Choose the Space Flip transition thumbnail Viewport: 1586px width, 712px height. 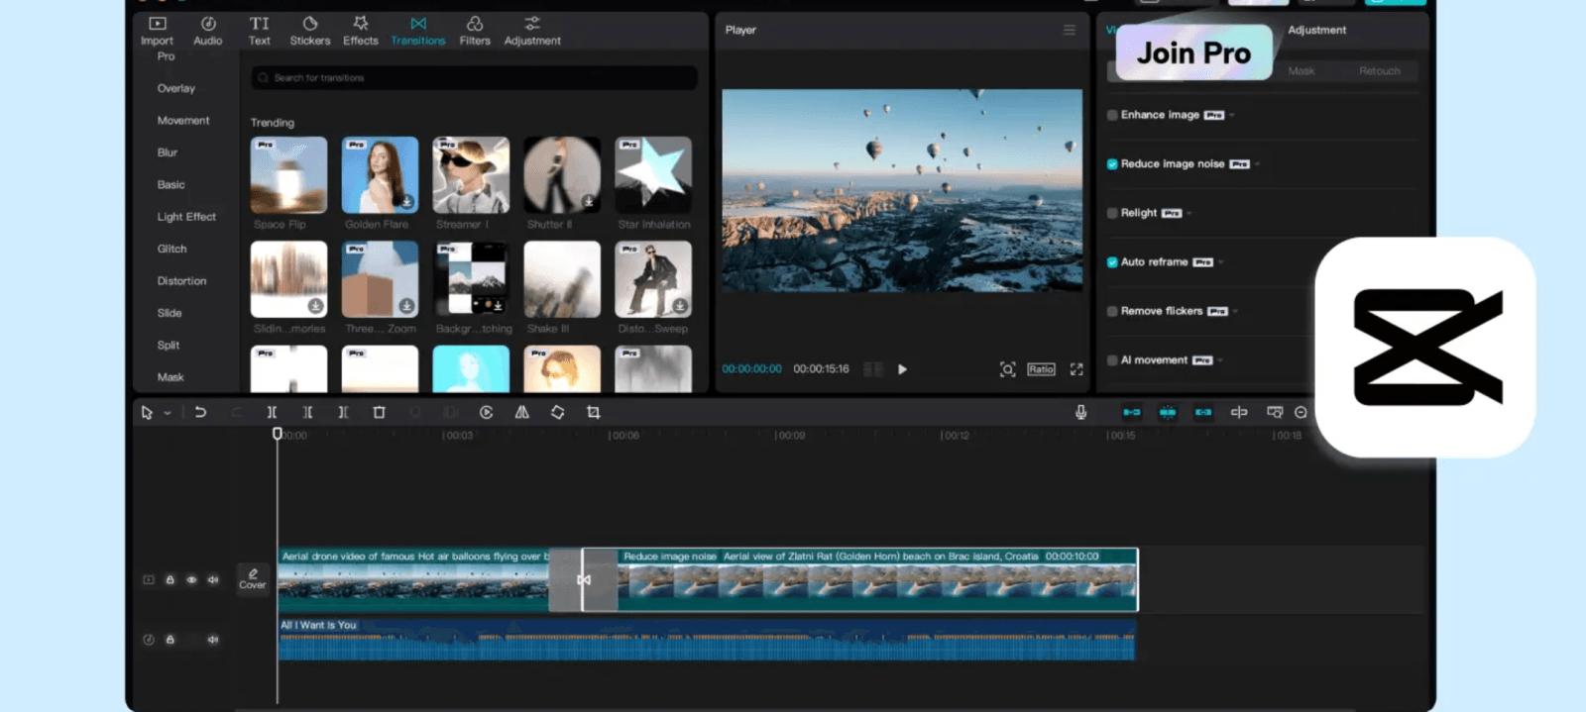pos(288,175)
